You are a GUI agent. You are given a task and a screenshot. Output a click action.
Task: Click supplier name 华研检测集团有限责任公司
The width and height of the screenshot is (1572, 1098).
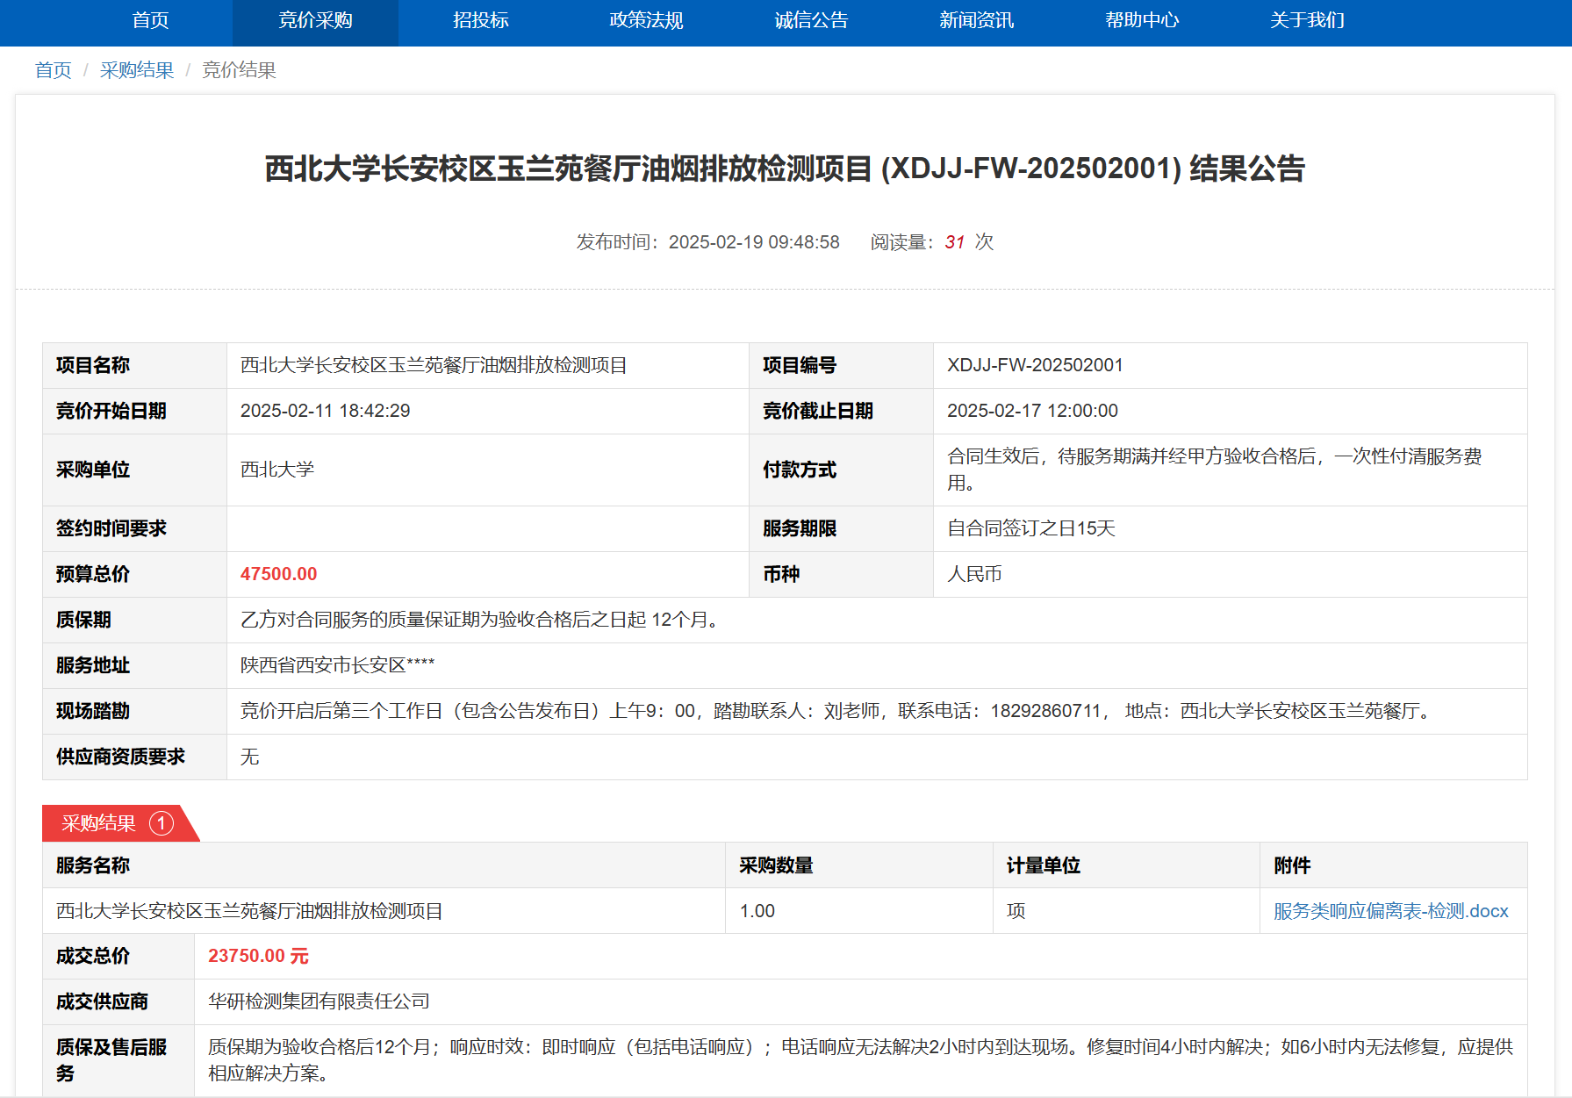pyautogui.click(x=319, y=1001)
